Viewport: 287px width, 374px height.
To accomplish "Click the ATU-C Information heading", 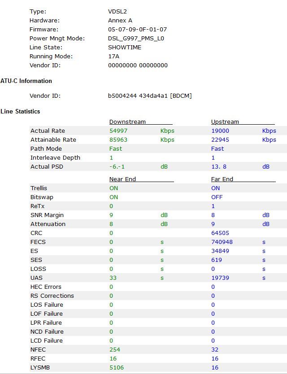I will (x=26, y=81).
